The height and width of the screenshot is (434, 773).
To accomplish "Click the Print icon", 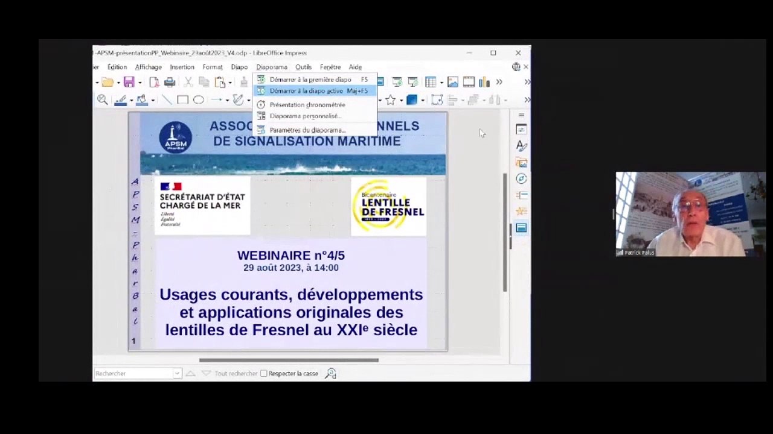I will tap(170, 82).
